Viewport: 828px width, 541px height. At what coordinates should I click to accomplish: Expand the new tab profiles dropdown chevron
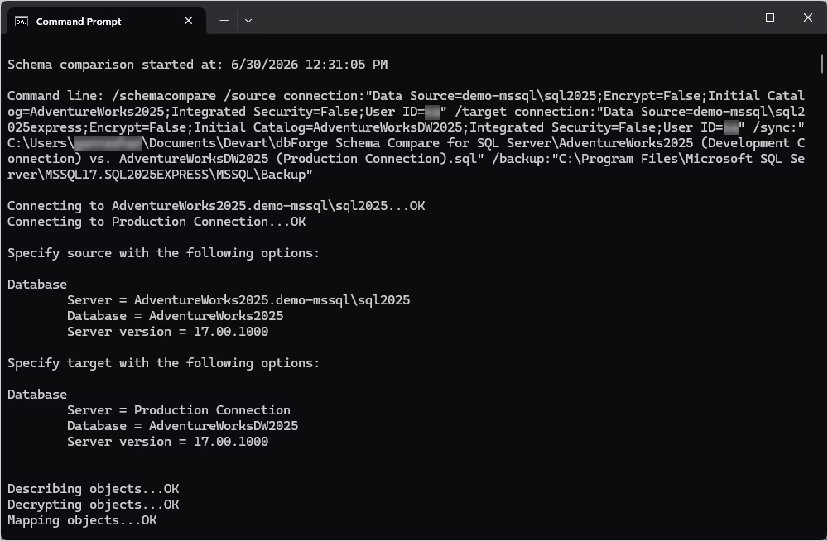pos(248,21)
